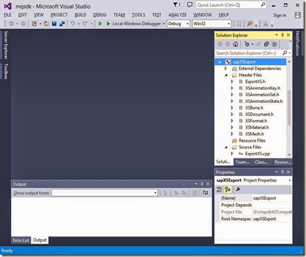Expand the External Dependencies node
306x257 pixels.
click(226, 69)
